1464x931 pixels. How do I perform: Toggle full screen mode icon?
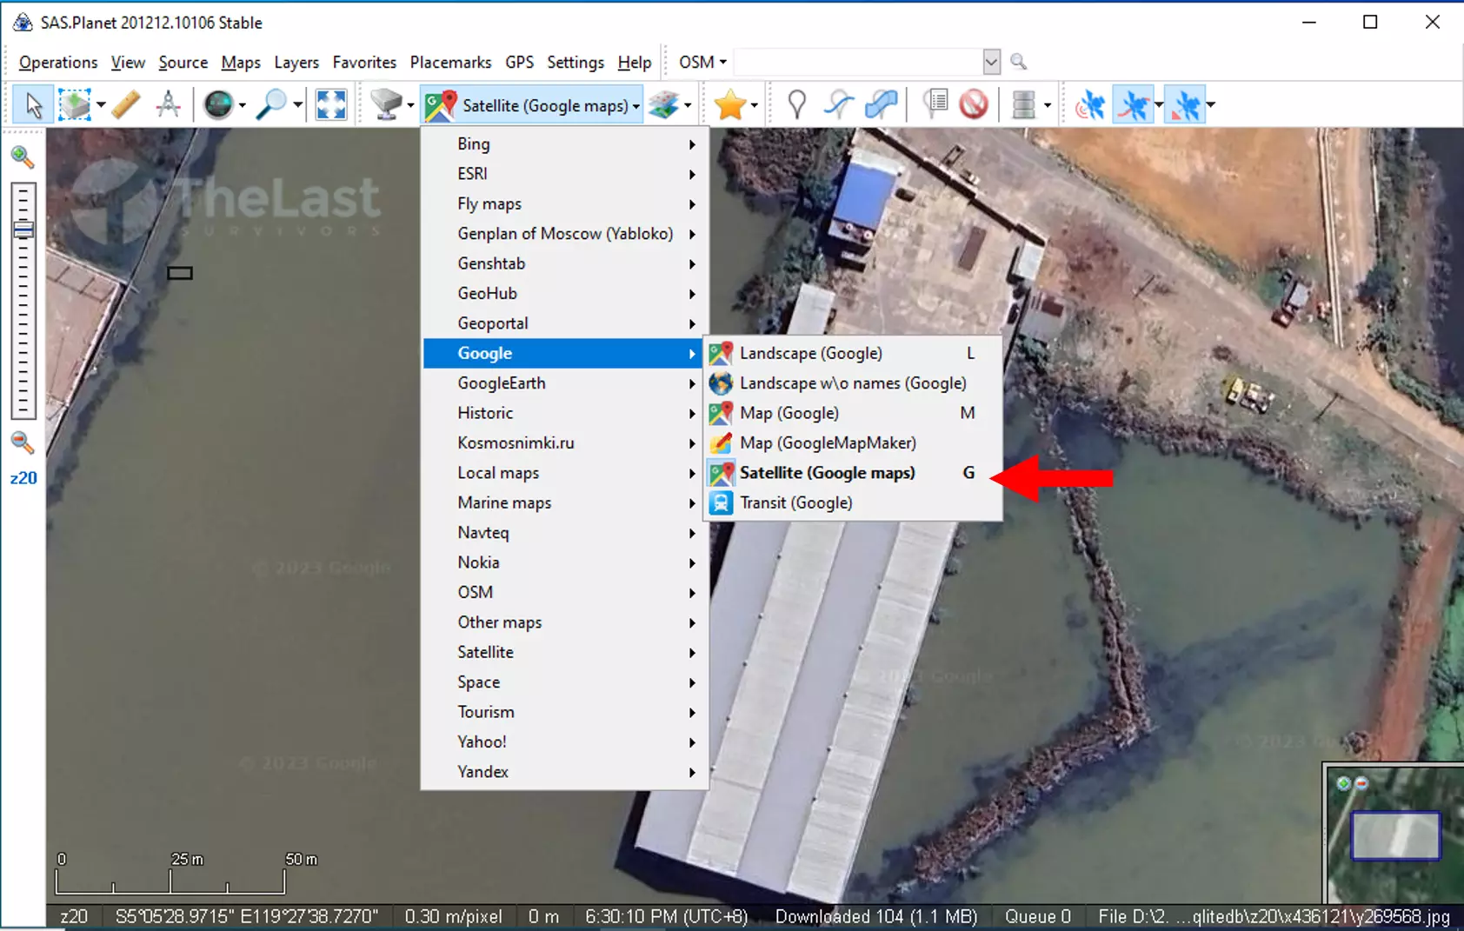331,105
